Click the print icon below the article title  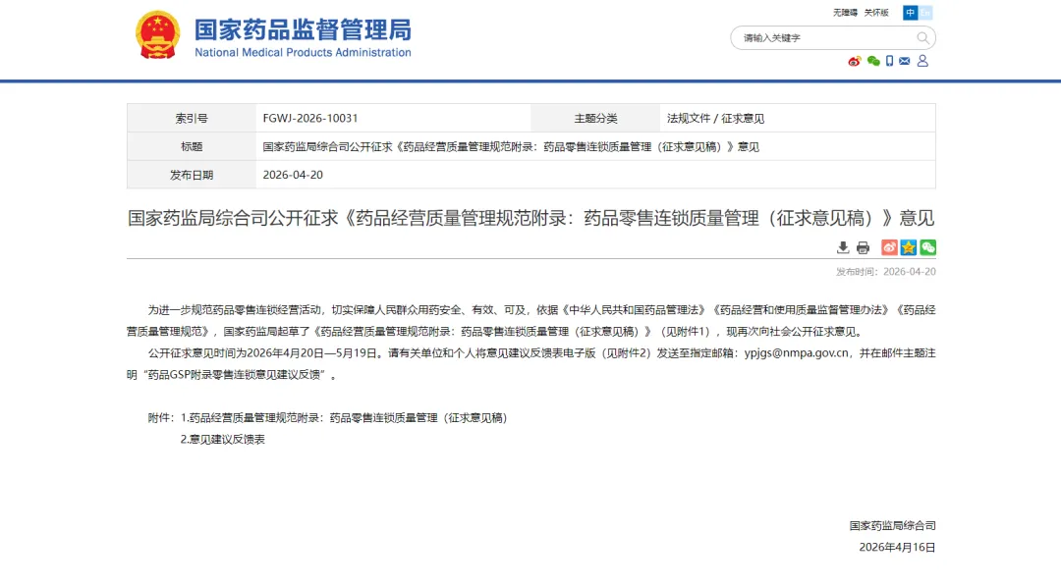863,247
